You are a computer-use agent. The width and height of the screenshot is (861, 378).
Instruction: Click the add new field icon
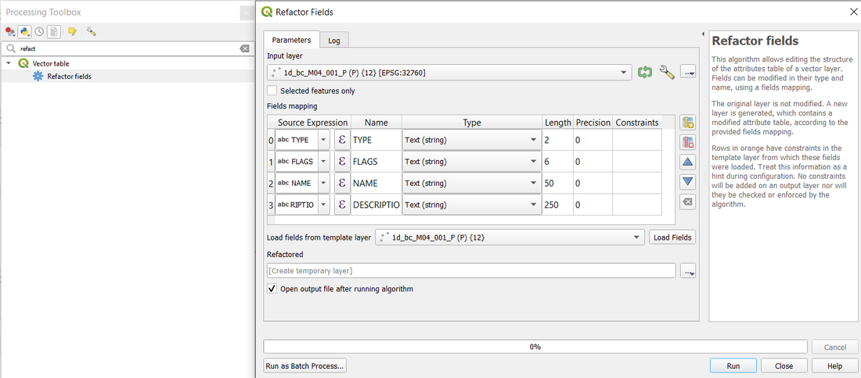(687, 123)
